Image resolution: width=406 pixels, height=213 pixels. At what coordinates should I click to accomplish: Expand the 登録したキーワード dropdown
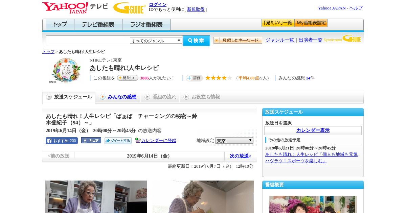point(238,40)
